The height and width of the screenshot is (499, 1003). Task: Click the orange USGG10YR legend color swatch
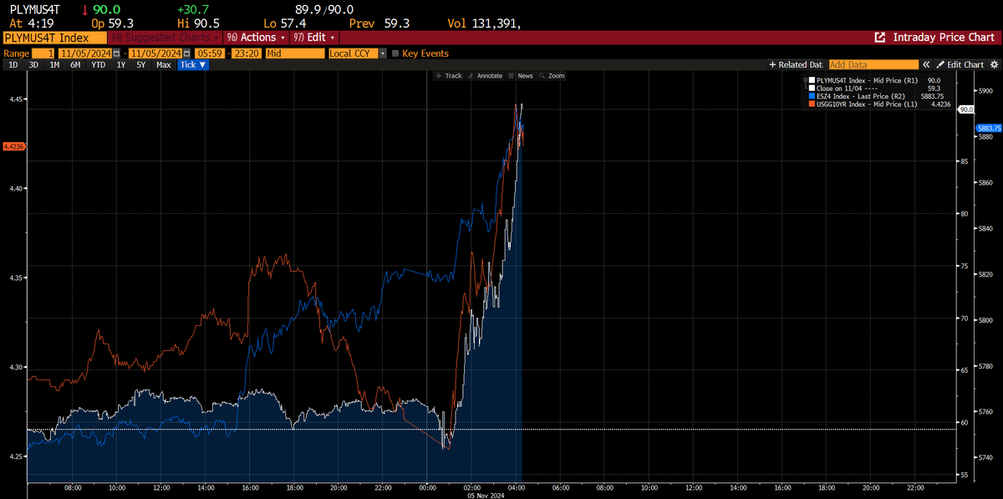click(812, 104)
